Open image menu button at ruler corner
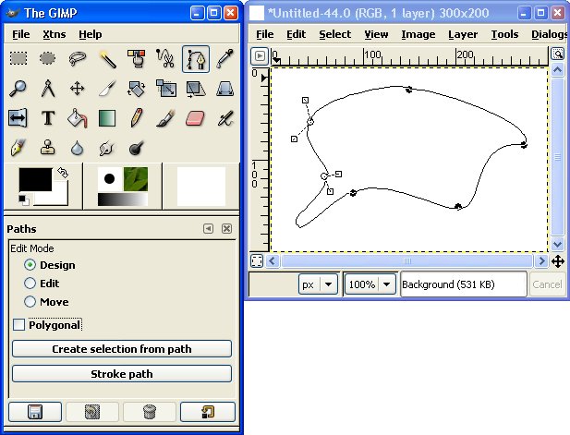The width and height of the screenshot is (570, 435). tap(260, 56)
